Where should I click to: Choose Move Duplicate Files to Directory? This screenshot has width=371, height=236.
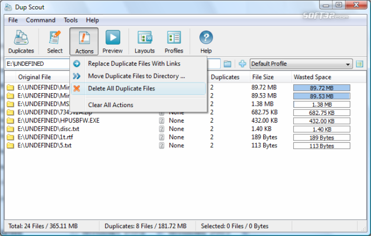coord(138,76)
